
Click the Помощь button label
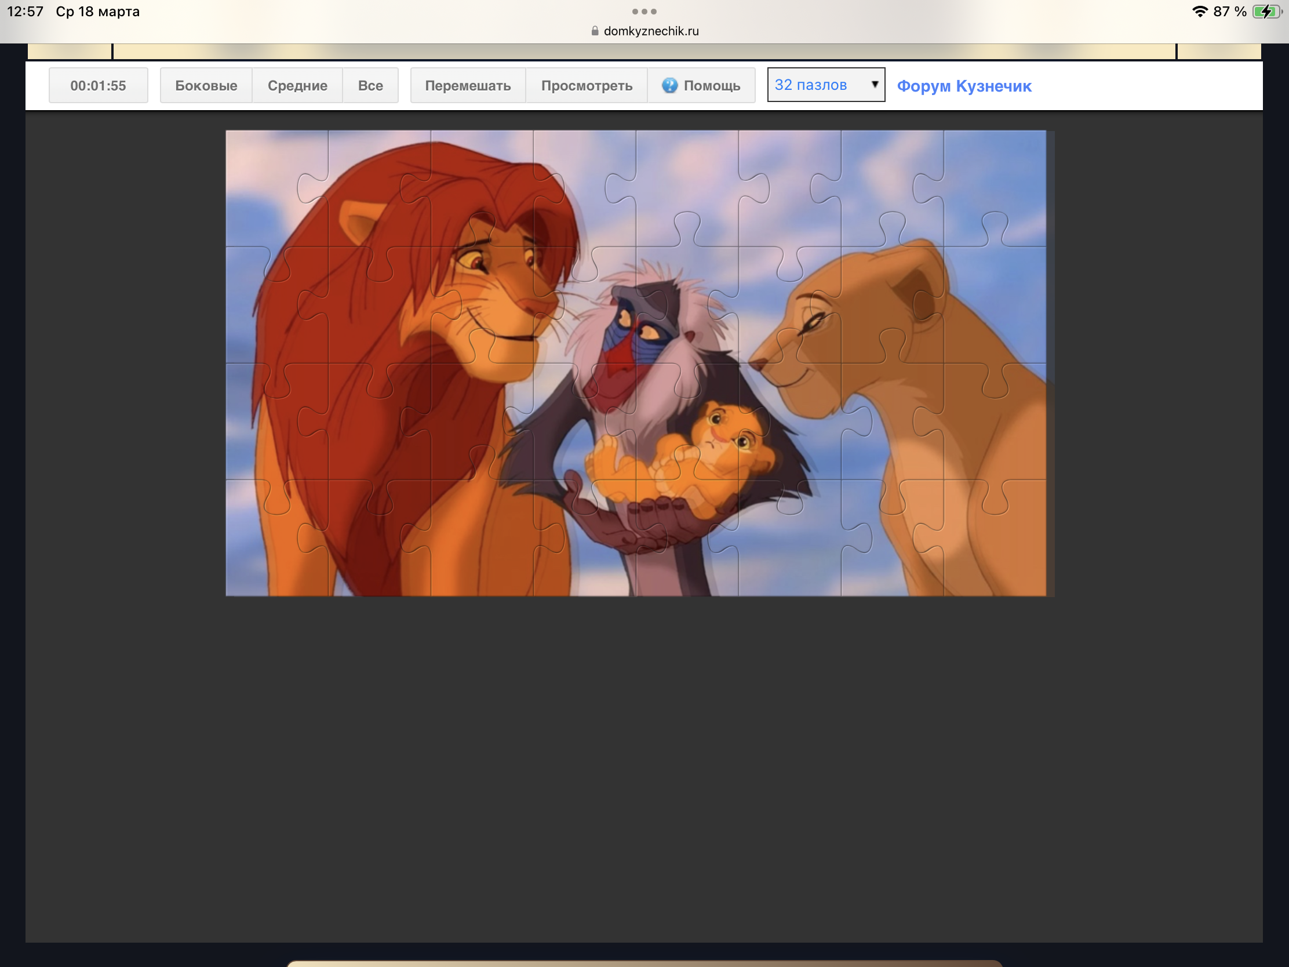[712, 86]
